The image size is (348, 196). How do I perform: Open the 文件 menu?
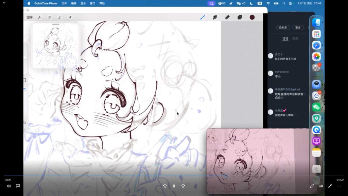click(x=64, y=3)
